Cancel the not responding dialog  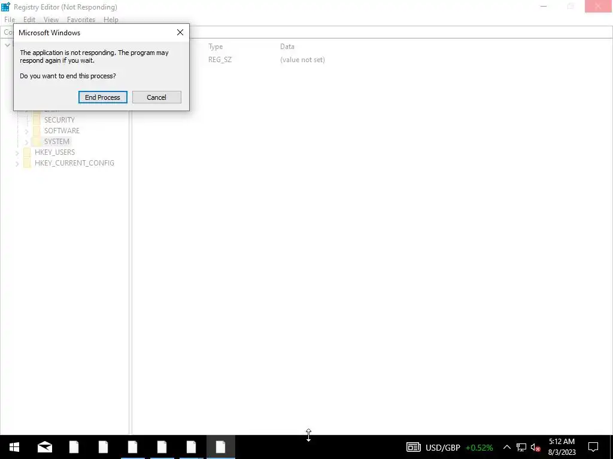156,97
